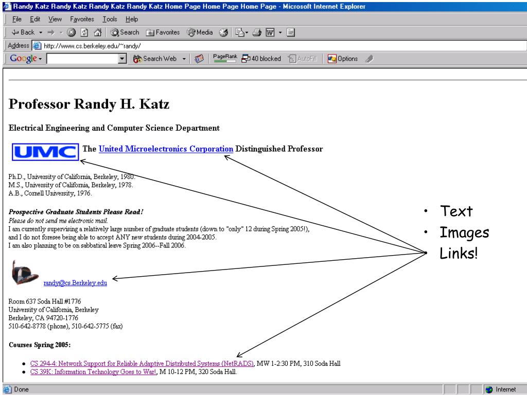Open the Forward history dropdown arrow
Viewport: 527px width, 395px height.
(x=61, y=32)
